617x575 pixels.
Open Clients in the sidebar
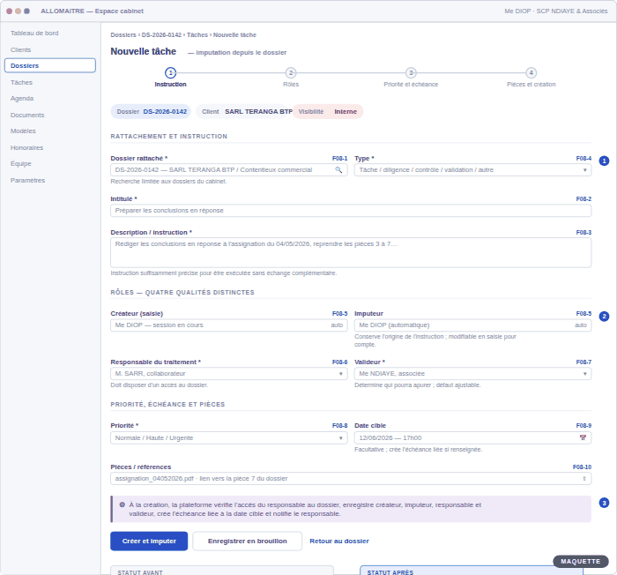coord(21,49)
